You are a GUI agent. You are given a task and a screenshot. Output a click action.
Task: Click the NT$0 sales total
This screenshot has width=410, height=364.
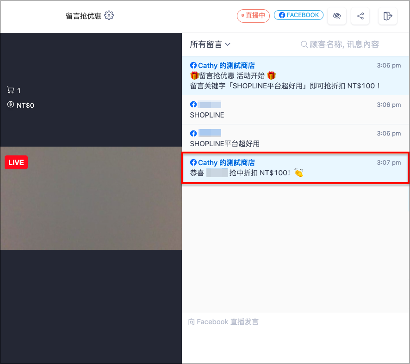point(25,105)
